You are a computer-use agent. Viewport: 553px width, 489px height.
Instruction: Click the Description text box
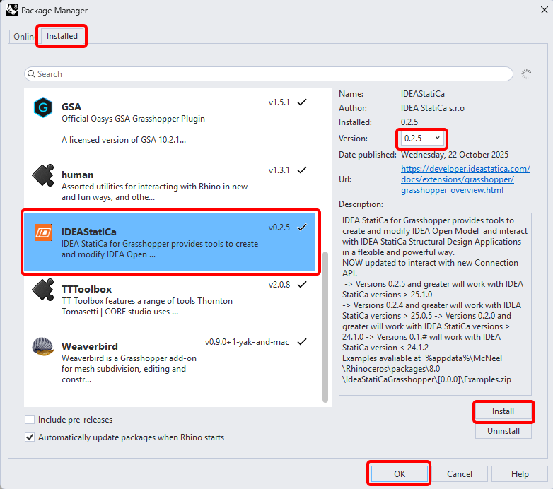[435, 304]
